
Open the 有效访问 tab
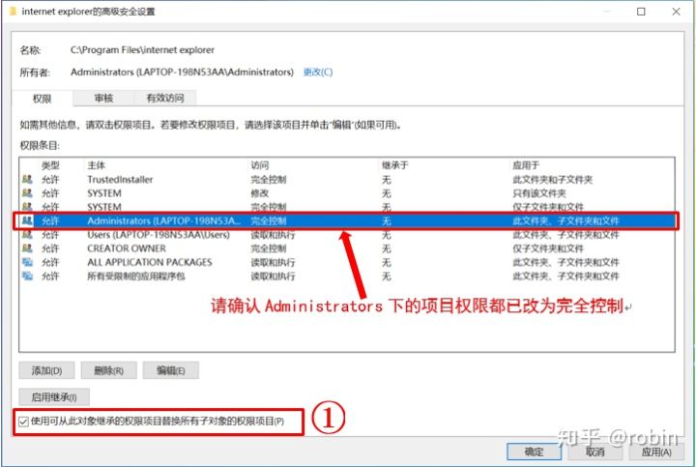[x=165, y=98]
